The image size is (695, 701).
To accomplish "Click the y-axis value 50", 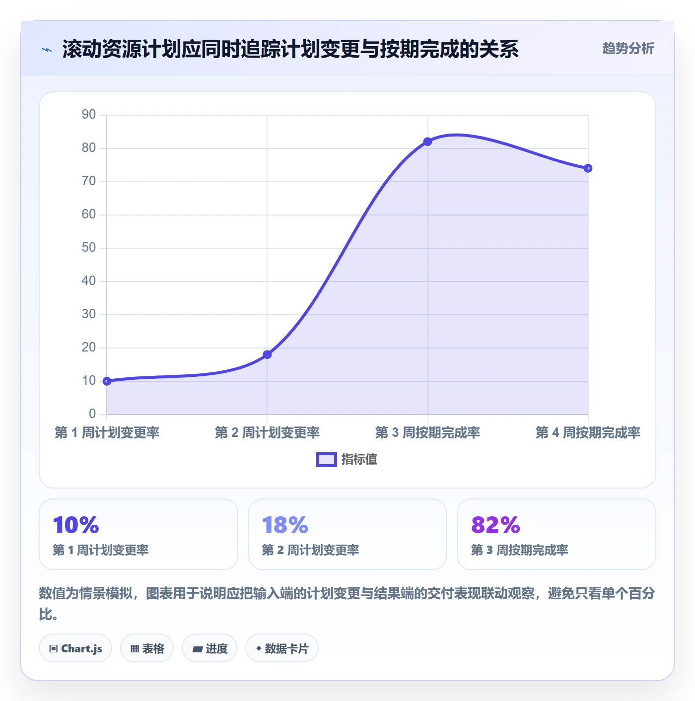I will [x=89, y=248].
